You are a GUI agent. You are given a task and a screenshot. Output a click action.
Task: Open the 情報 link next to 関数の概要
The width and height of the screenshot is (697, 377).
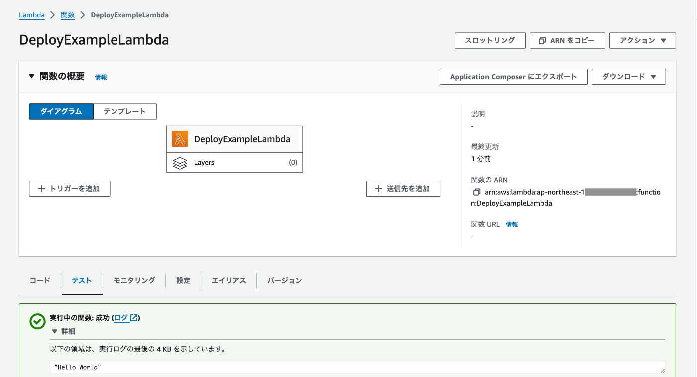coord(101,77)
